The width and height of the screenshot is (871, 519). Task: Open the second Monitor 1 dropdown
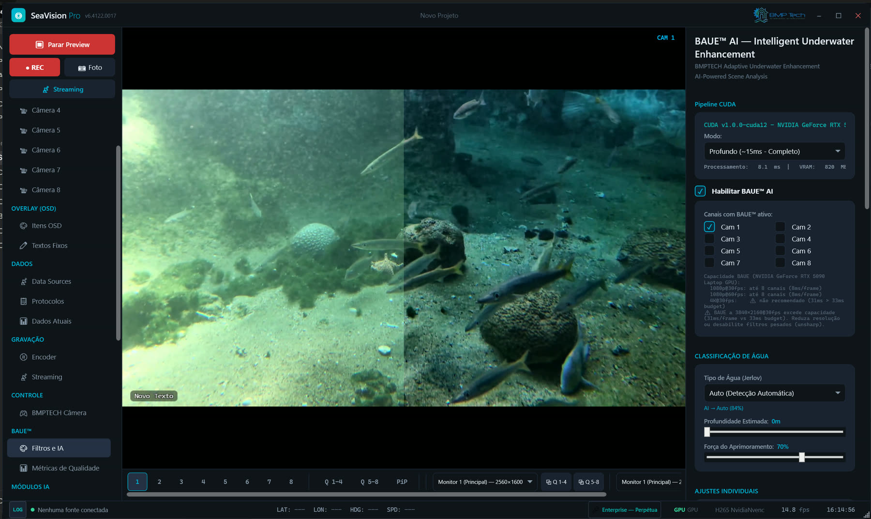coord(649,482)
